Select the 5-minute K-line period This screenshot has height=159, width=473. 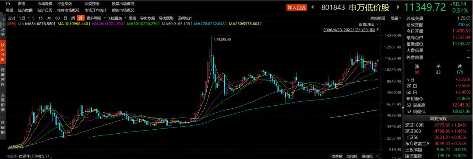click(33, 18)
